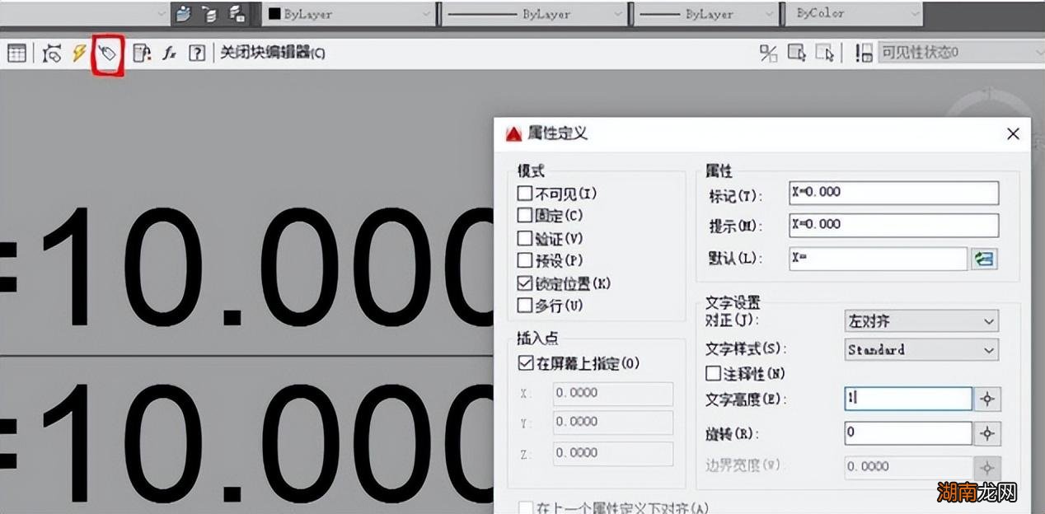This screenshot has width=1045, height=514.
Task: Open the ByColor plot style list
Action: (918, 13)
